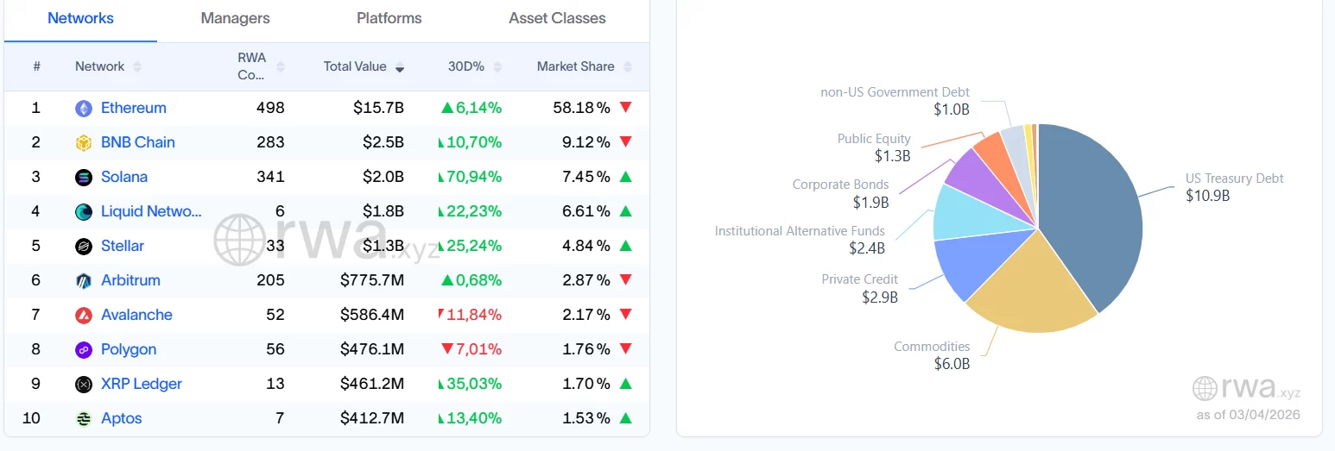1335x451 pixels.
Task: Click the Liquid Network logo icon
Action: click(x=84, y=212)
